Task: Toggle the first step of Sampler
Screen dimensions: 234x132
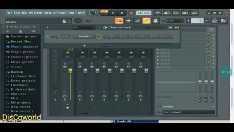Action: pos(105,37)
